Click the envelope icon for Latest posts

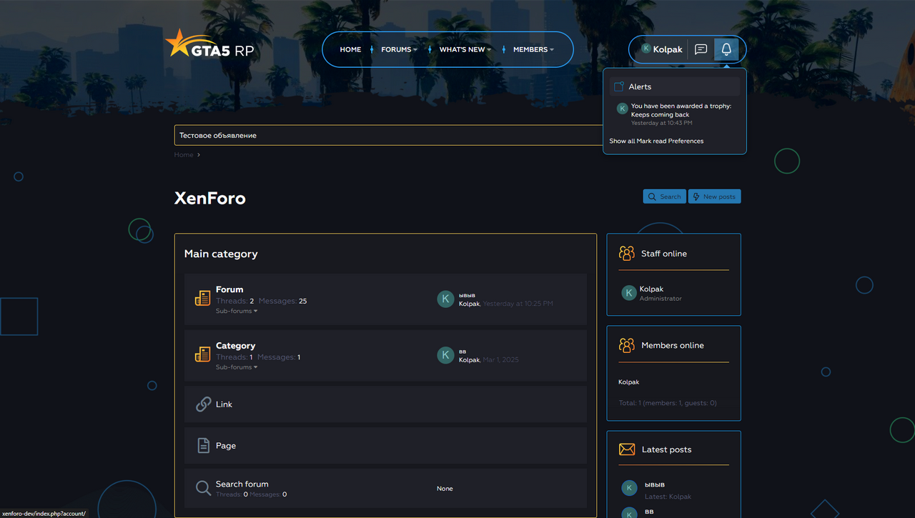pyautogui.click(x=626, y=449)
